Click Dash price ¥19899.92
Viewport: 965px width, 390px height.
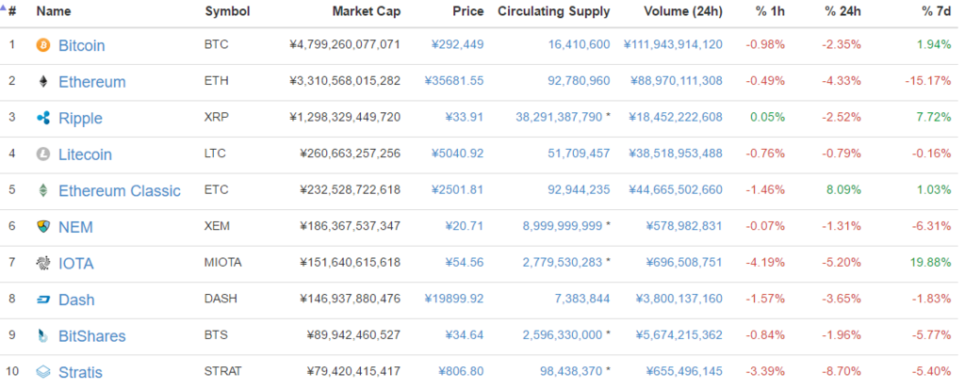(454, 299)
